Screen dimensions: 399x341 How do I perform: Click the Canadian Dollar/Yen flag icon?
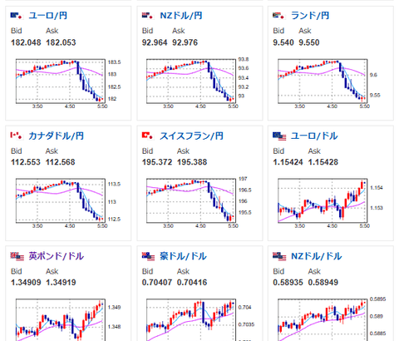(17, 136)
